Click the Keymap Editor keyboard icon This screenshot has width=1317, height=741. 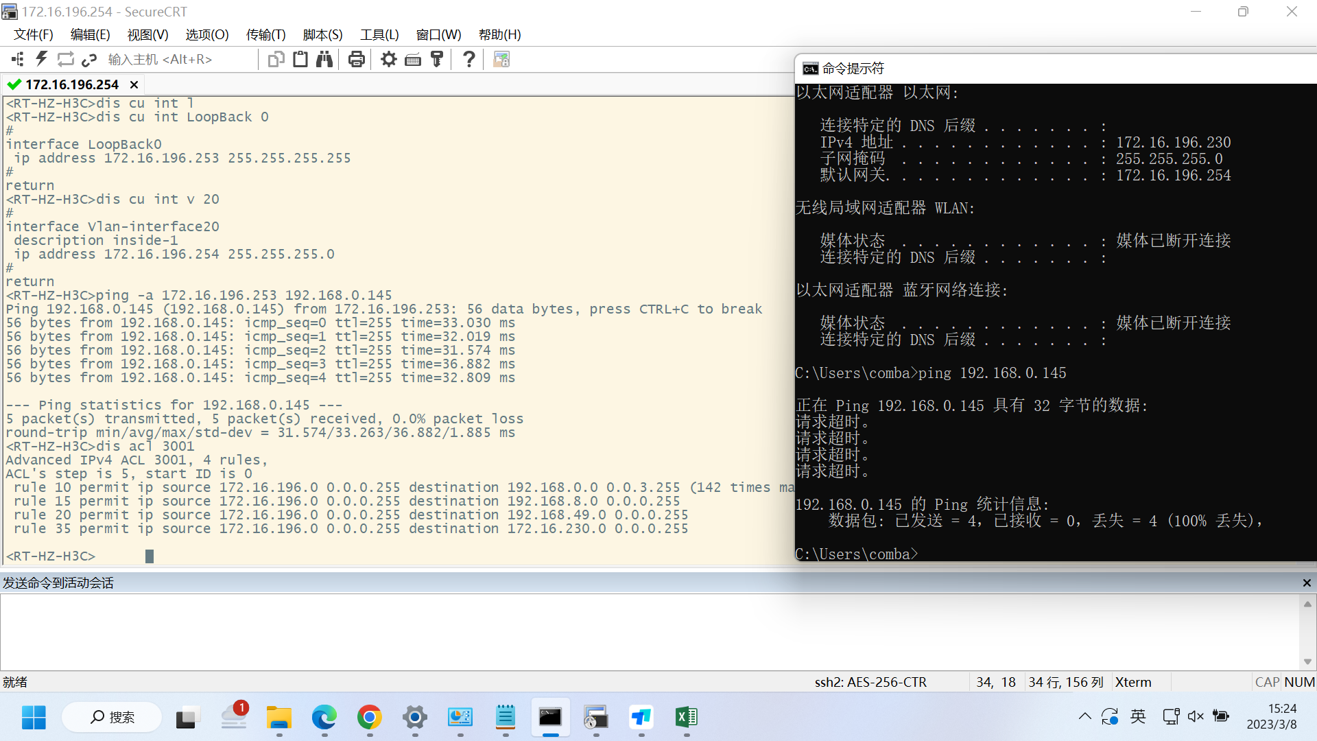(413, 60)
